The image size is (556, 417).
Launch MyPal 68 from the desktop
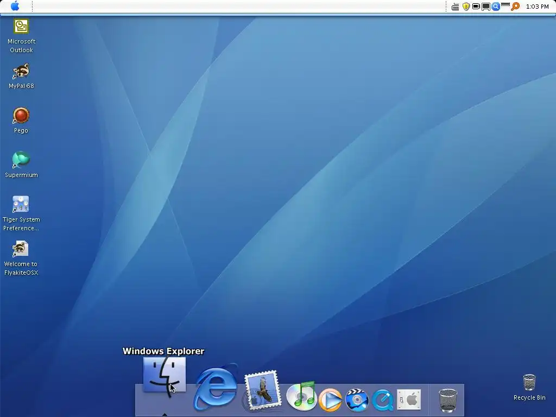tap(21, 71)
